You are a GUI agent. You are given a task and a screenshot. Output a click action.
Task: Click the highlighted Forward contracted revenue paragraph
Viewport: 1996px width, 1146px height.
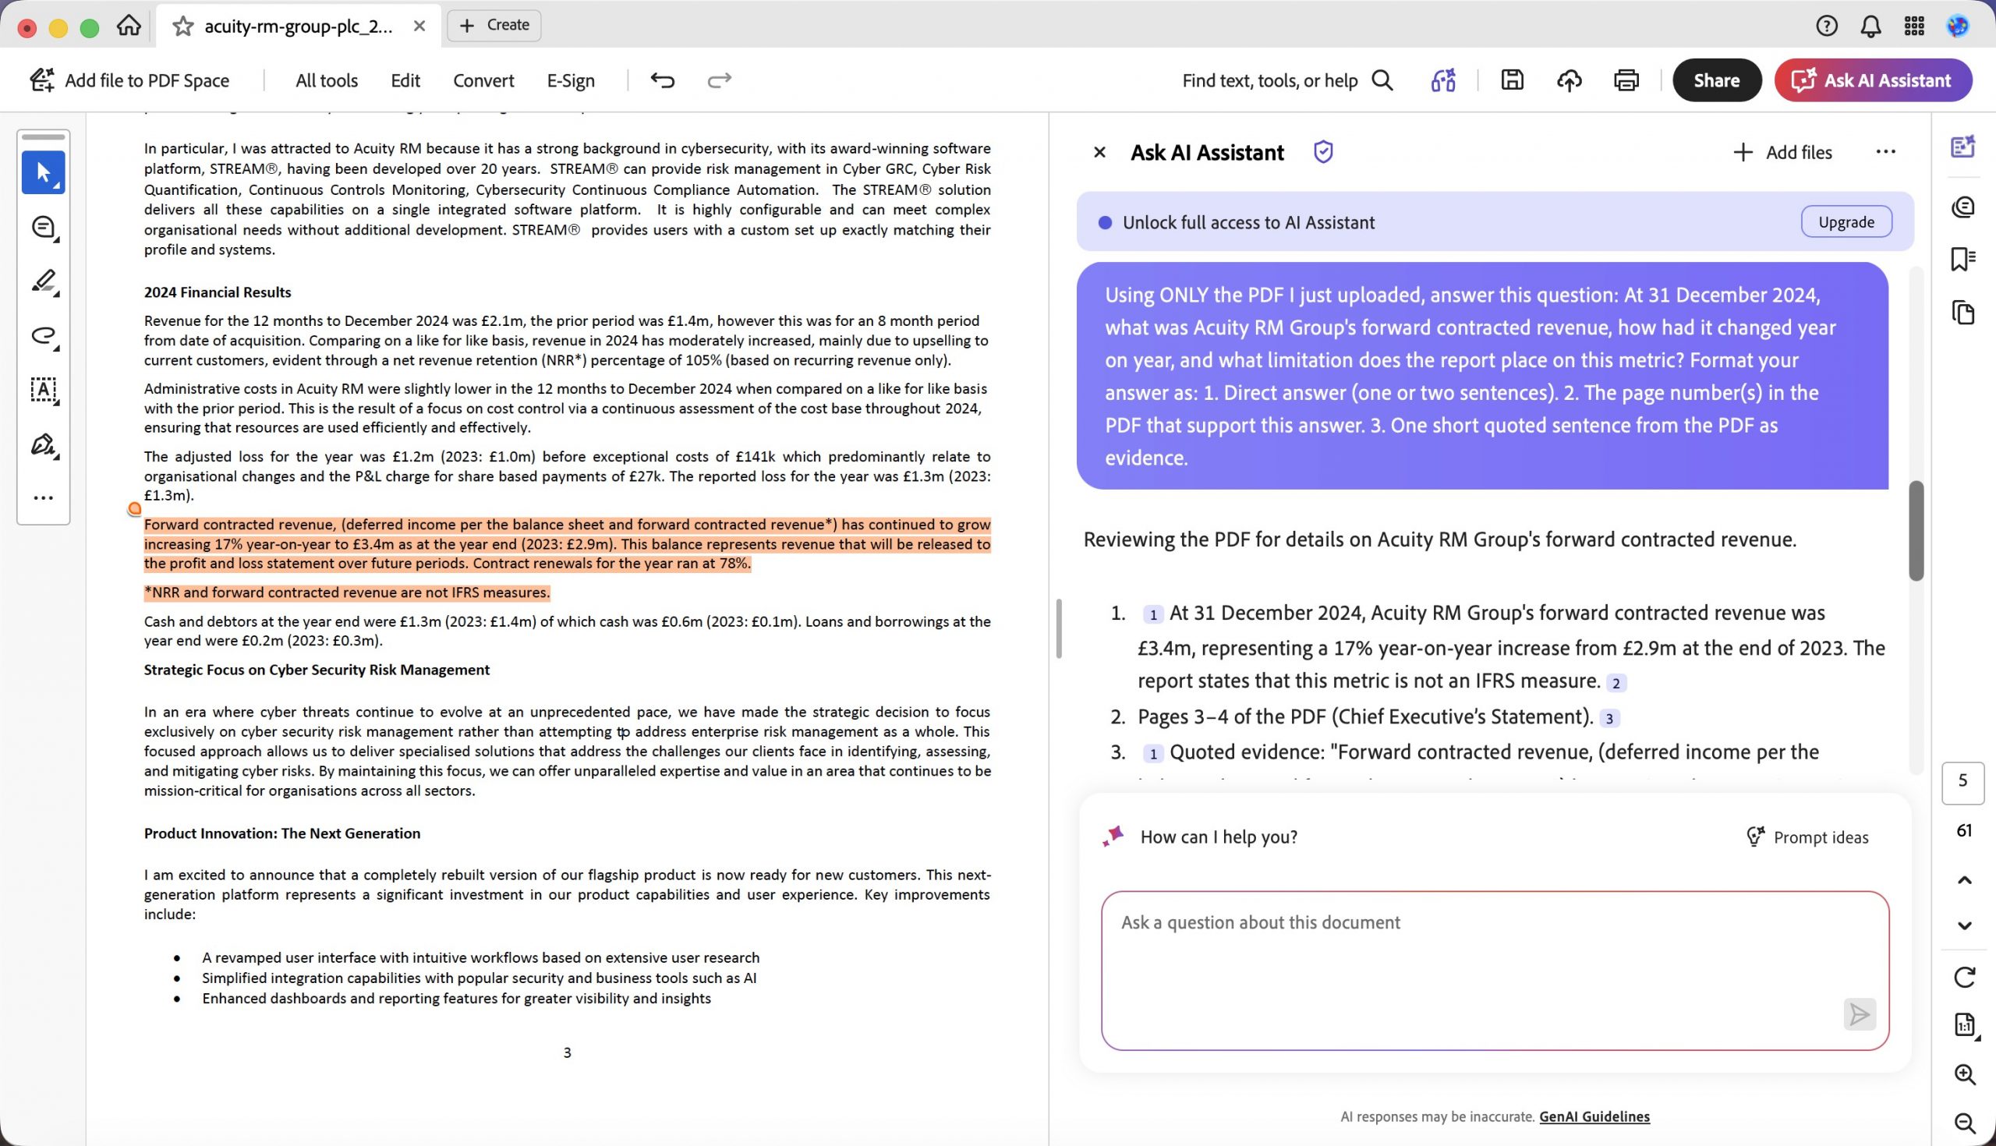pos(567,544)
